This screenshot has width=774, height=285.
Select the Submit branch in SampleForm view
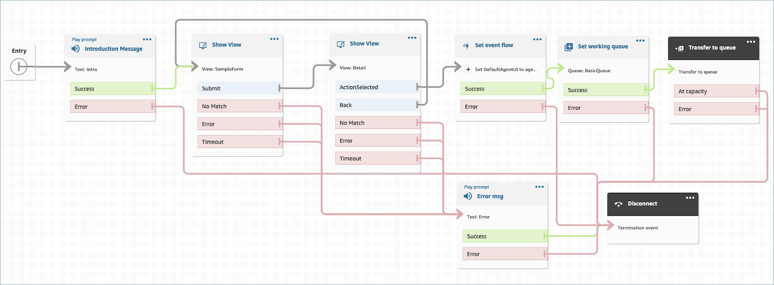point(239,88)
